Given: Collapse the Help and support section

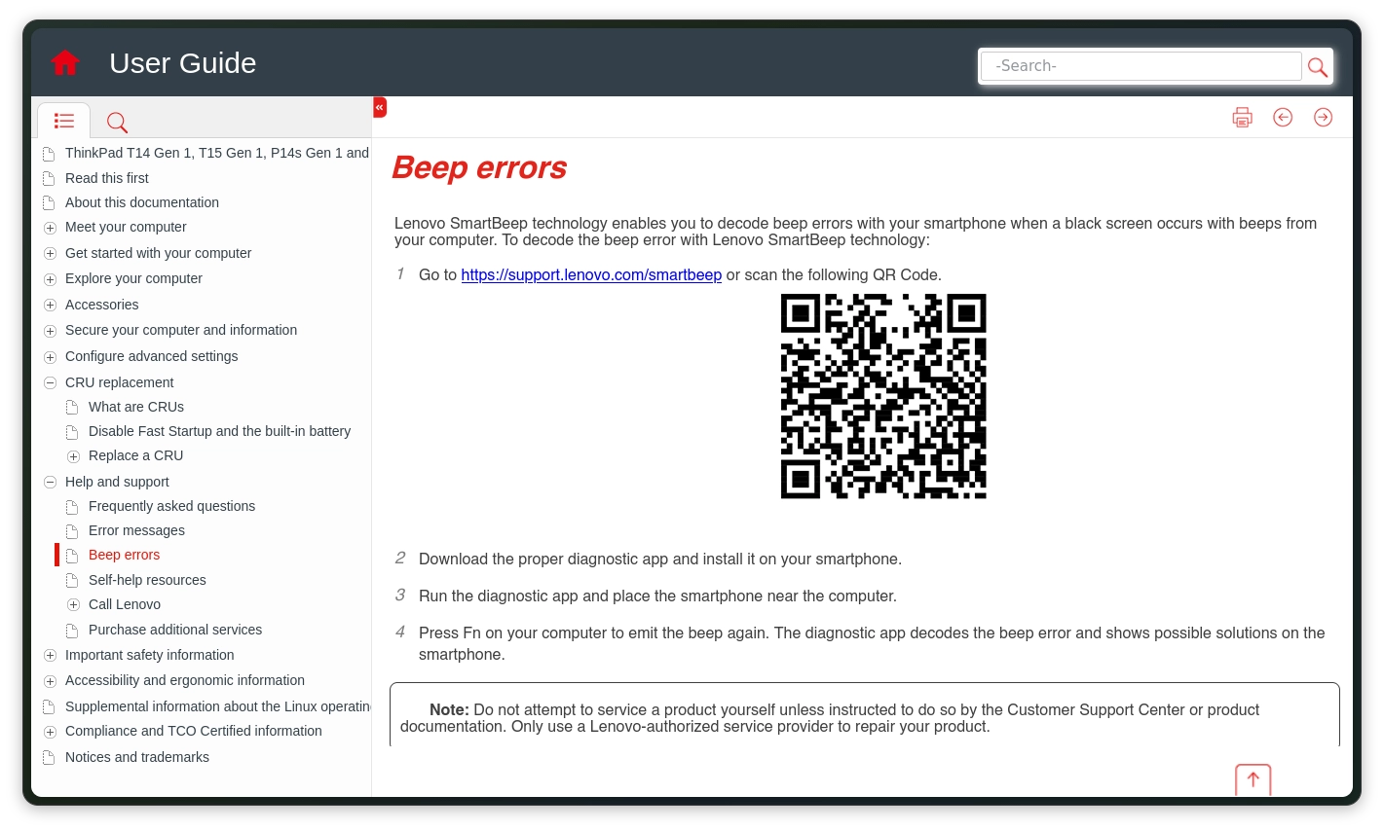Looking at the screenshot, I should point(50,483).
